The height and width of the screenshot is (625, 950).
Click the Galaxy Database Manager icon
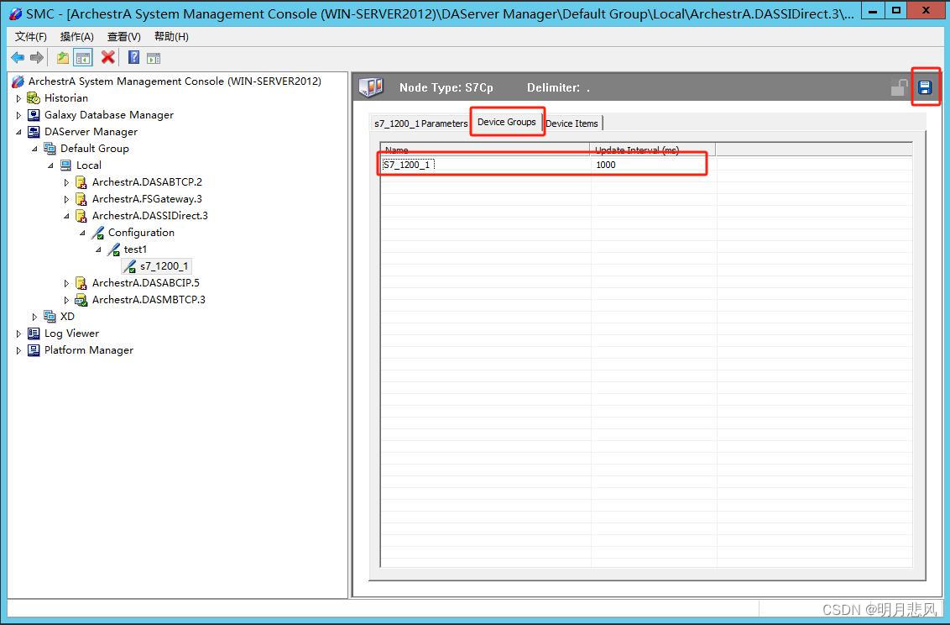click(x=34, y=114)
